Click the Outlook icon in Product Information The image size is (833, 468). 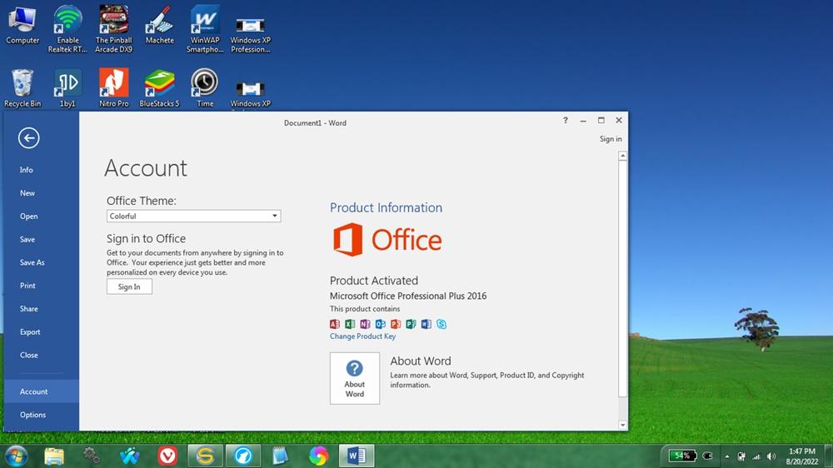coord(381,324)
